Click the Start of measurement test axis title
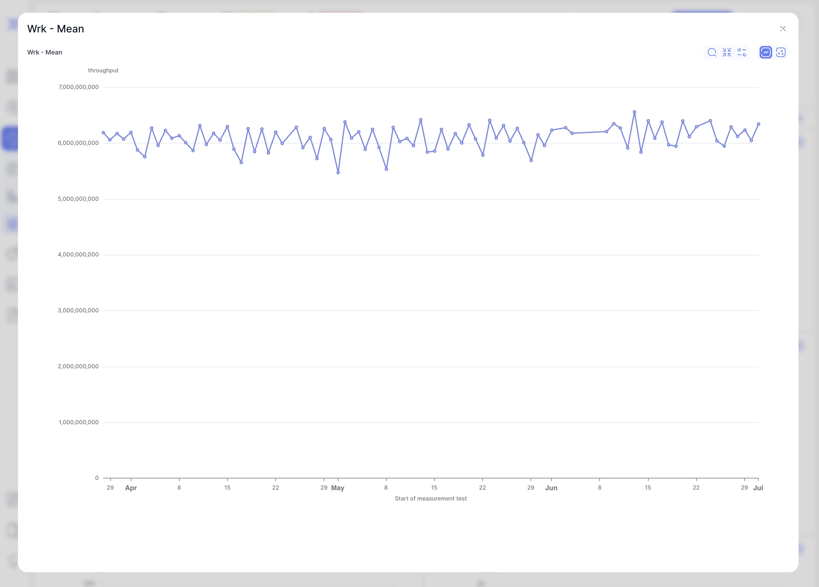 tap(431, 498)
